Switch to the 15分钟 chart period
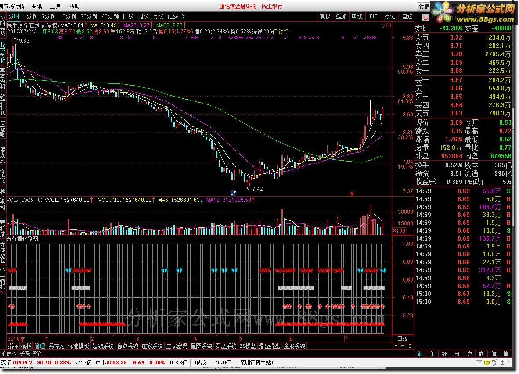Image resolution: width=519 pixels, height=374 pixels. point(68,16)
